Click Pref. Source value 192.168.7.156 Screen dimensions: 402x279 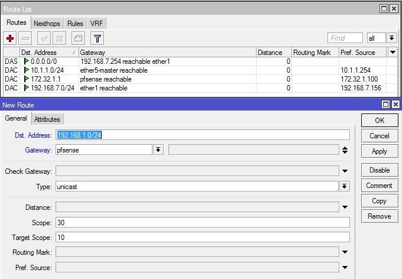361,87
